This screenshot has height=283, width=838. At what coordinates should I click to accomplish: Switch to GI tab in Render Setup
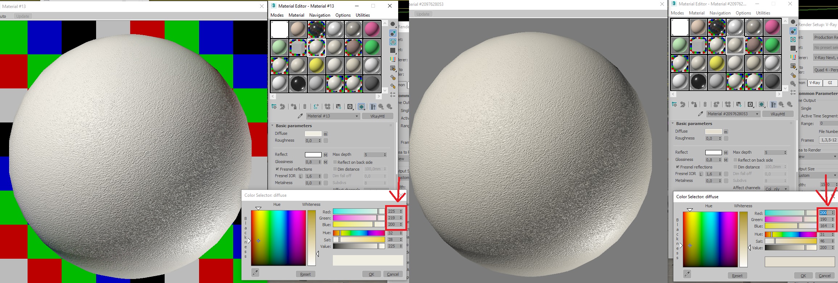(830, 83)
